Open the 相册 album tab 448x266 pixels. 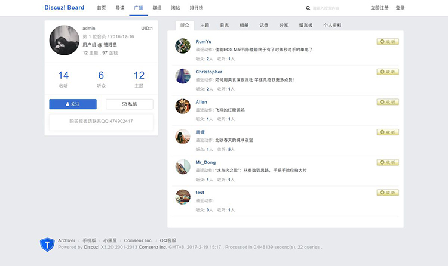(244, 26)
